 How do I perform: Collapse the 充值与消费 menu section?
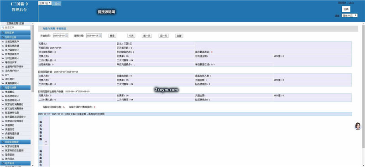(x=16, y=87)
